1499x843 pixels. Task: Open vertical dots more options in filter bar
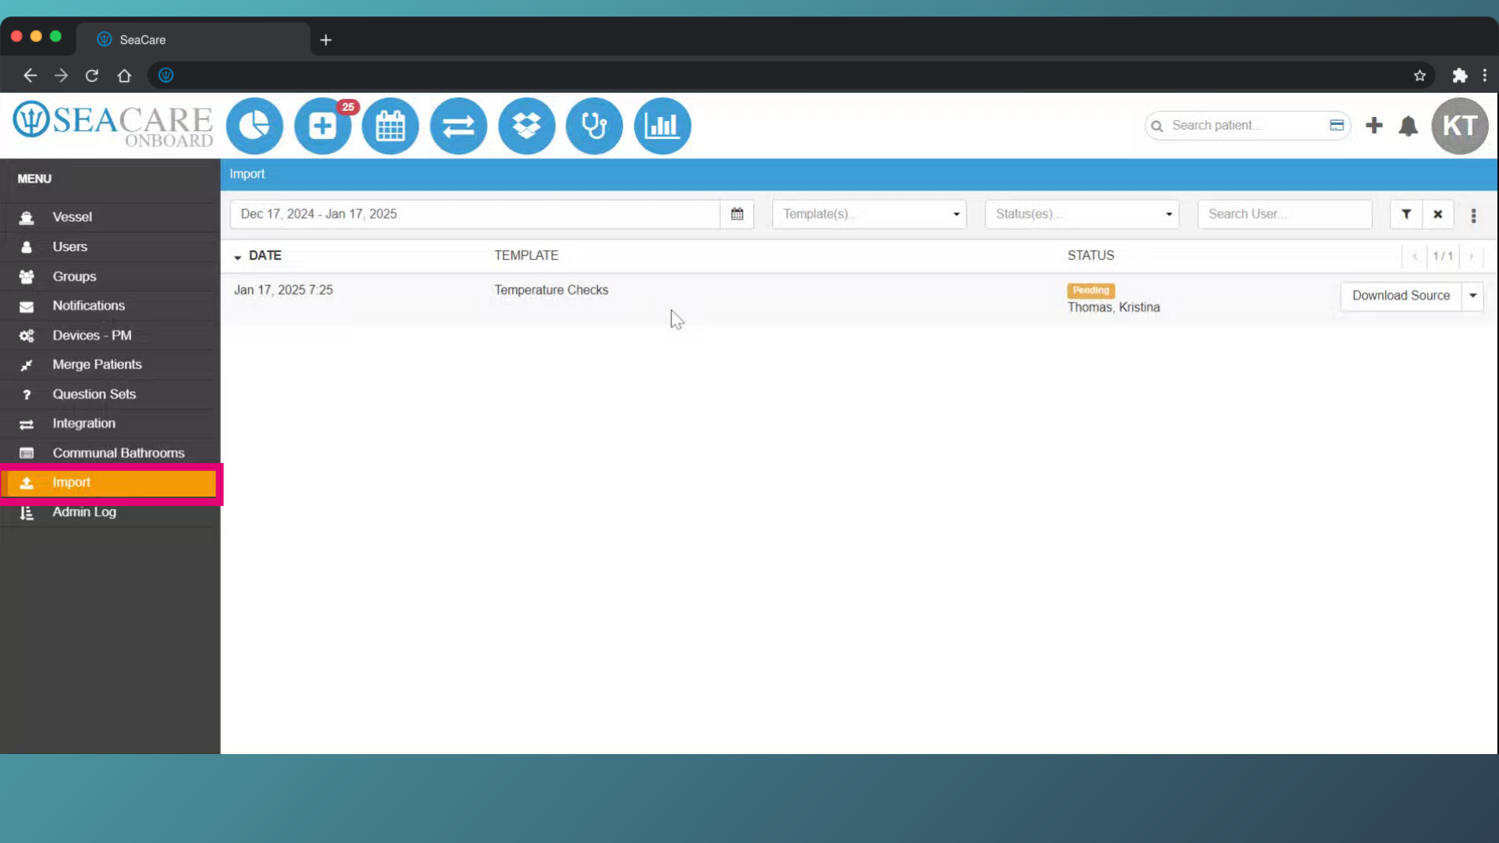[1474, 215]
